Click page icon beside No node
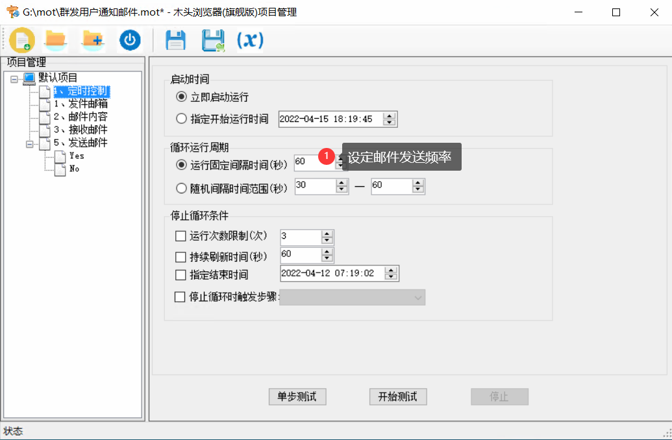Image resolution: width=672 pixels, height=440 pixels. 60,169
